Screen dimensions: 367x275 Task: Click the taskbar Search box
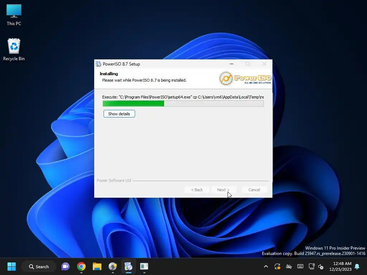tap(39, 266)
